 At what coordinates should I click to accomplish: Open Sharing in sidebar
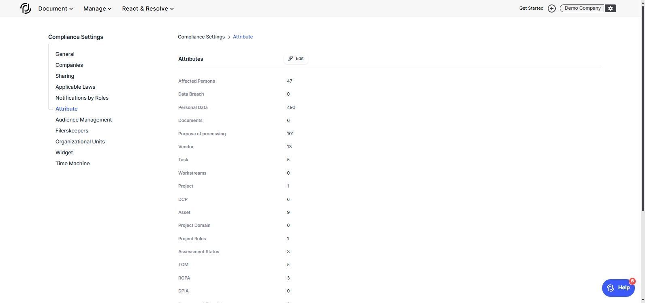[x=65, y=76]
